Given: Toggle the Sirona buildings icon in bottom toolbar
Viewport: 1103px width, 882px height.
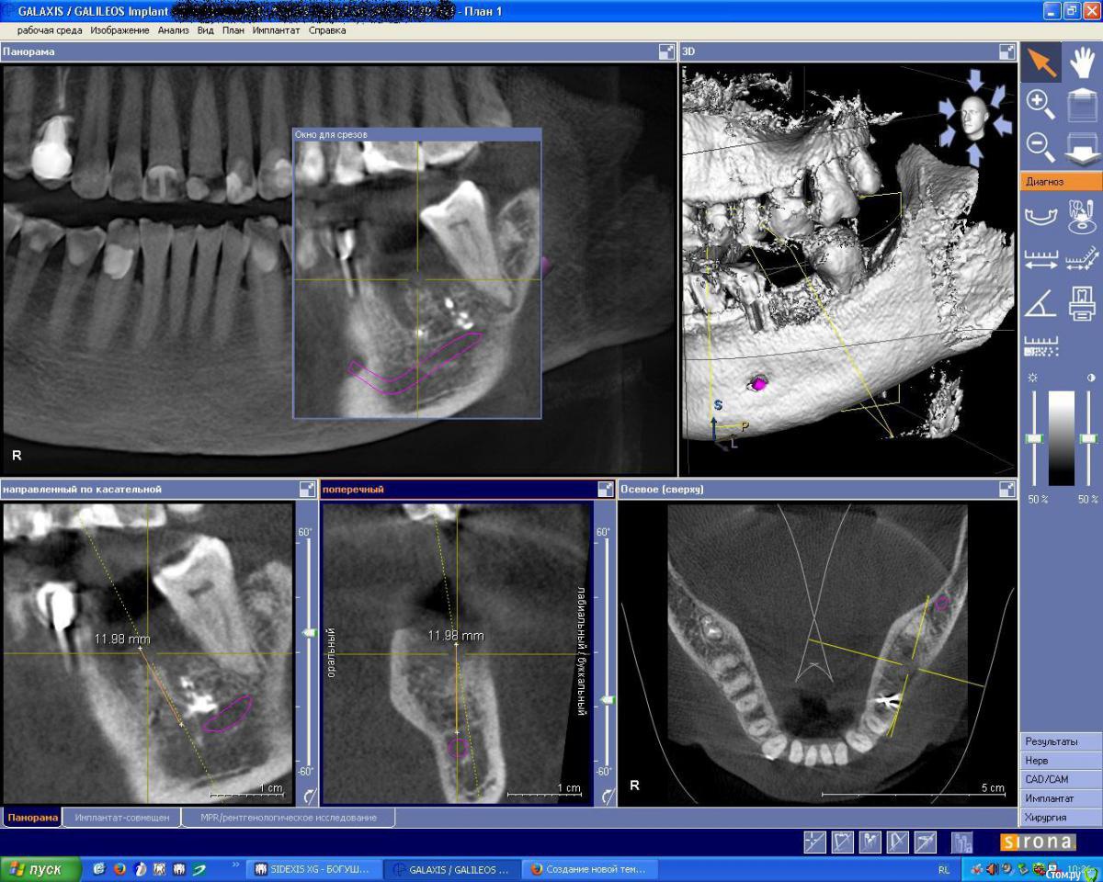Looking at the screenshot, I should click(x=961, y=842).
